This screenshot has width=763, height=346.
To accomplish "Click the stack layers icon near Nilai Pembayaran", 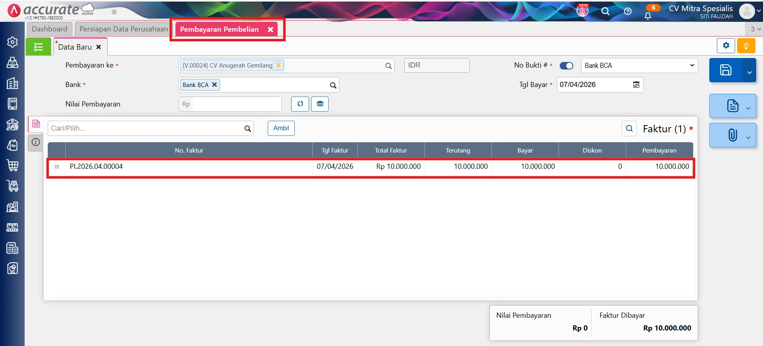I will [x=320, y=104].
